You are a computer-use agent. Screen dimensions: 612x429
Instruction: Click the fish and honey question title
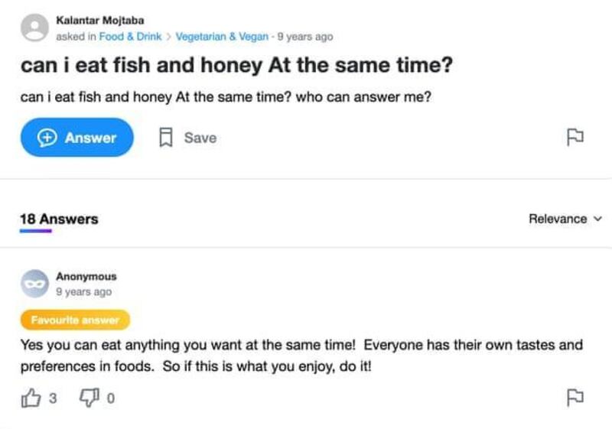236,66
